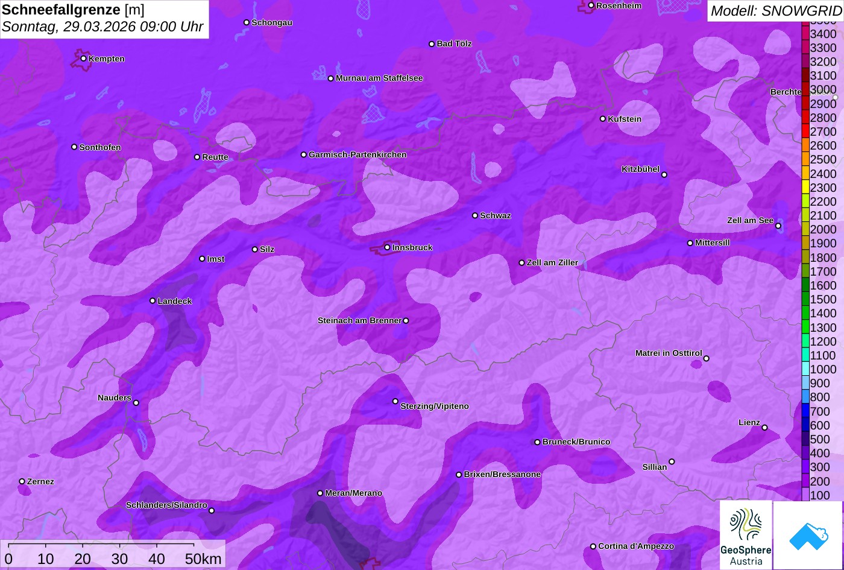Click the scale bar 30 mark
The height and width of the screenshot is (570, 844).
coord(119,559)
